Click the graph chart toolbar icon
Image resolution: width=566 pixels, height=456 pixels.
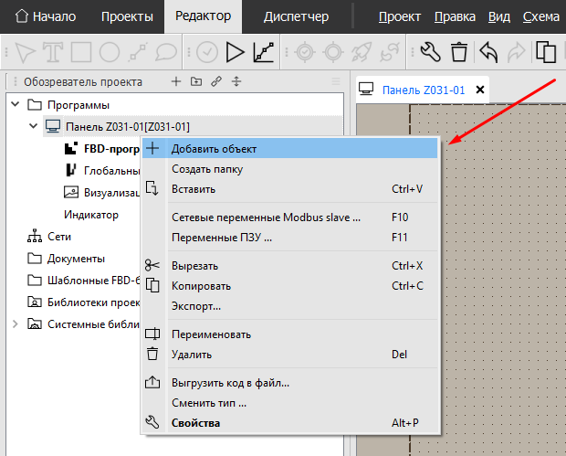tap(264, 52)
